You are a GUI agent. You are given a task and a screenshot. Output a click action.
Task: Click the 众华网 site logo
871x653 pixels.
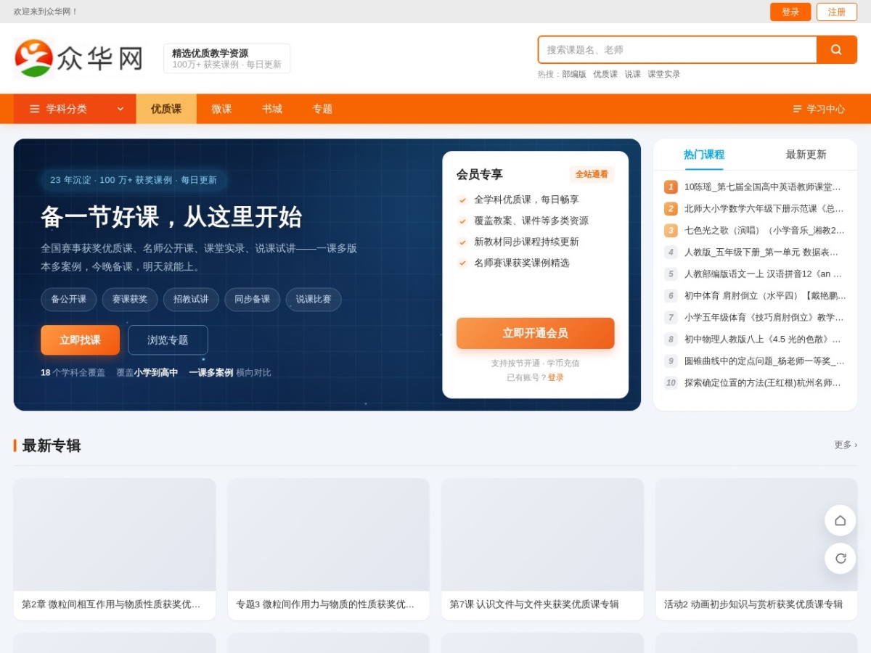(x=78, y=58)
